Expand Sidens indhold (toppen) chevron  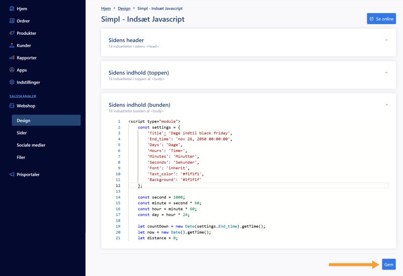pyautogui.click(x=386, y=73)
